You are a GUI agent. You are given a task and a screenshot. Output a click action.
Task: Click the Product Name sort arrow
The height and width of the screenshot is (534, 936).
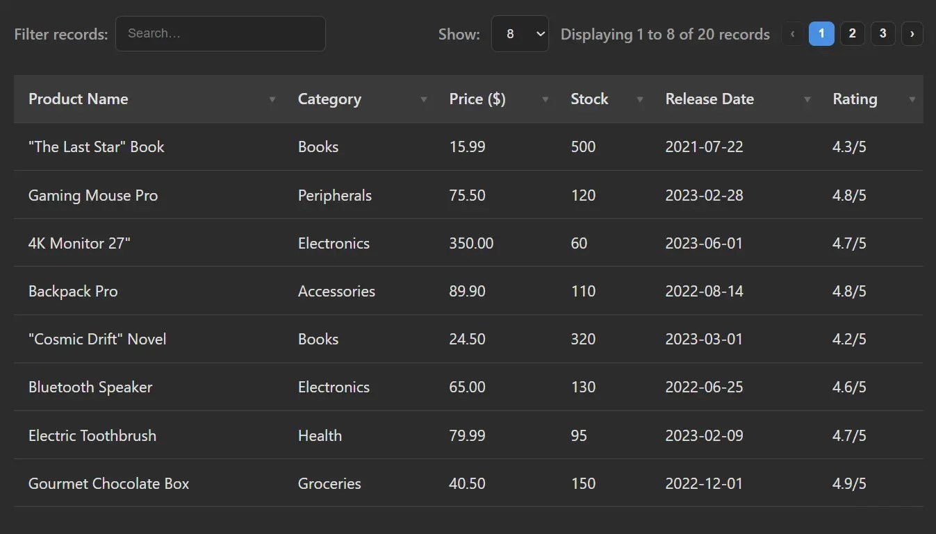(x=272, y=100)
